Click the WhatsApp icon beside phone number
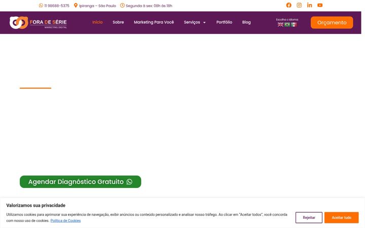365x228 pixels. tap(41, 6)
